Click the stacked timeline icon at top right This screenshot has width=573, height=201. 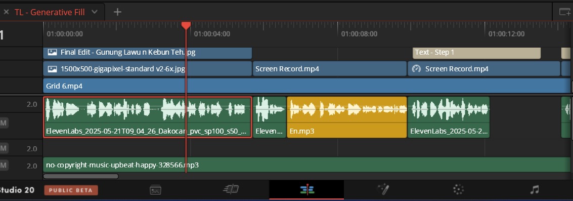(x=565, y=12)
